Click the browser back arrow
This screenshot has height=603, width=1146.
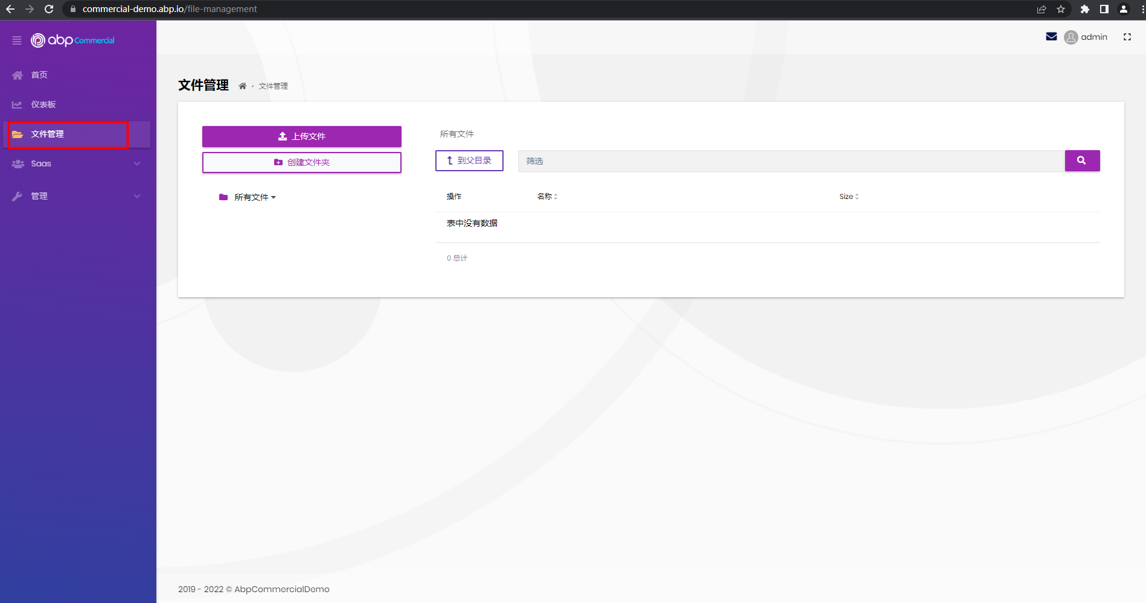[x=10, y=9]
